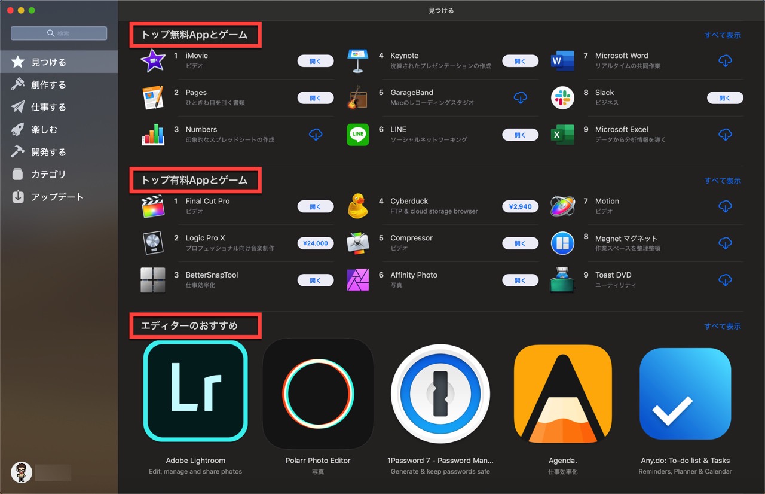Image resolution: width=765 pixels, height=494 pixels.
Task: Go to 見つける in the sidebar
Action: pyautogui.click(x=59, y=62)
